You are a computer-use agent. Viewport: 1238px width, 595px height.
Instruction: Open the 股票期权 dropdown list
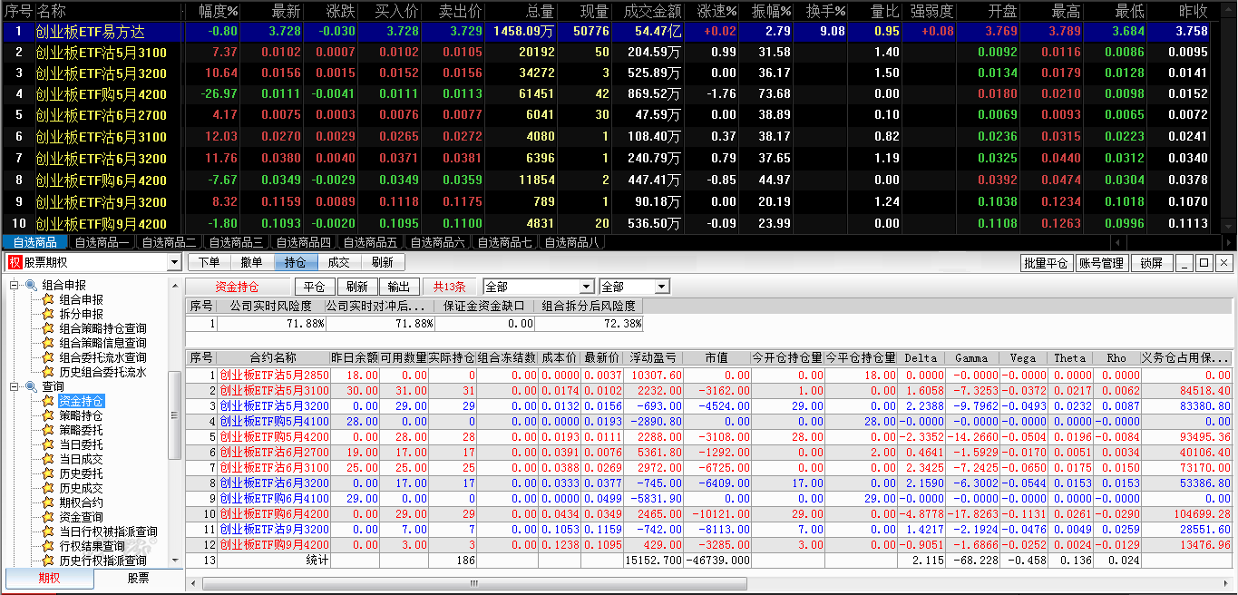(174, 263)
